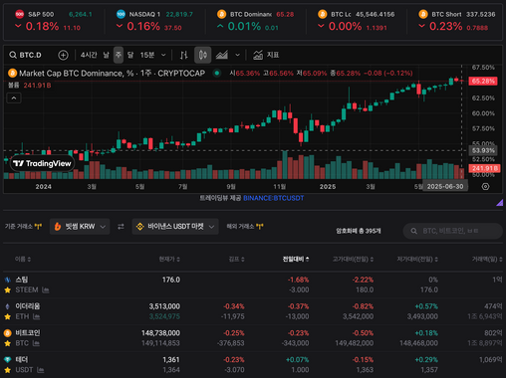The image size is (506, 378).
Task: Expand the 바이낸스 USDT 마켓 dropdown
Action: pyautogui.click(x=175, y=227)
